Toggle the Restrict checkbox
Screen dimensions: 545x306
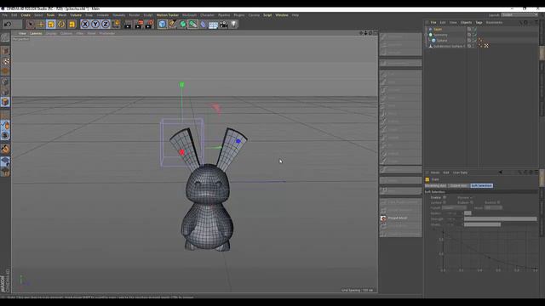pos(498,202)
